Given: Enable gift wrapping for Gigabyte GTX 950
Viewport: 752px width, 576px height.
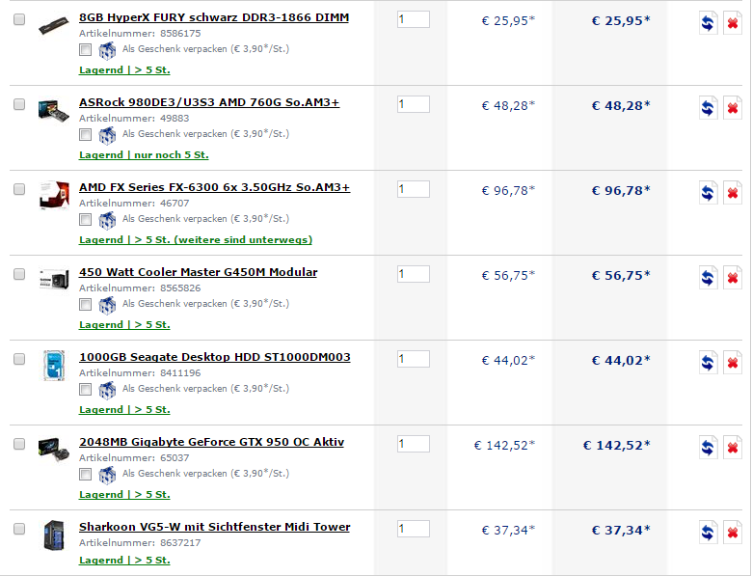Looking at the screenshot, I should 86,475.
